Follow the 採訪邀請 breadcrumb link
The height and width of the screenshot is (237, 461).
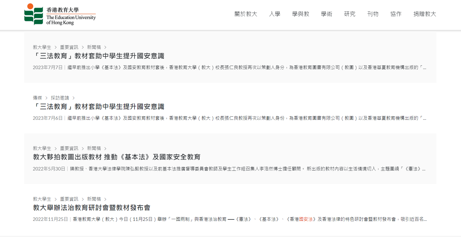[60, 98]
